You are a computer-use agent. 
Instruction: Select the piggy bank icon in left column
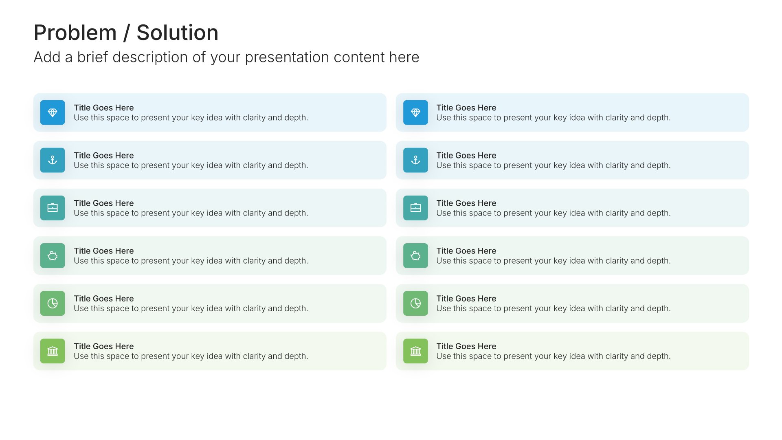click(53, 255)
